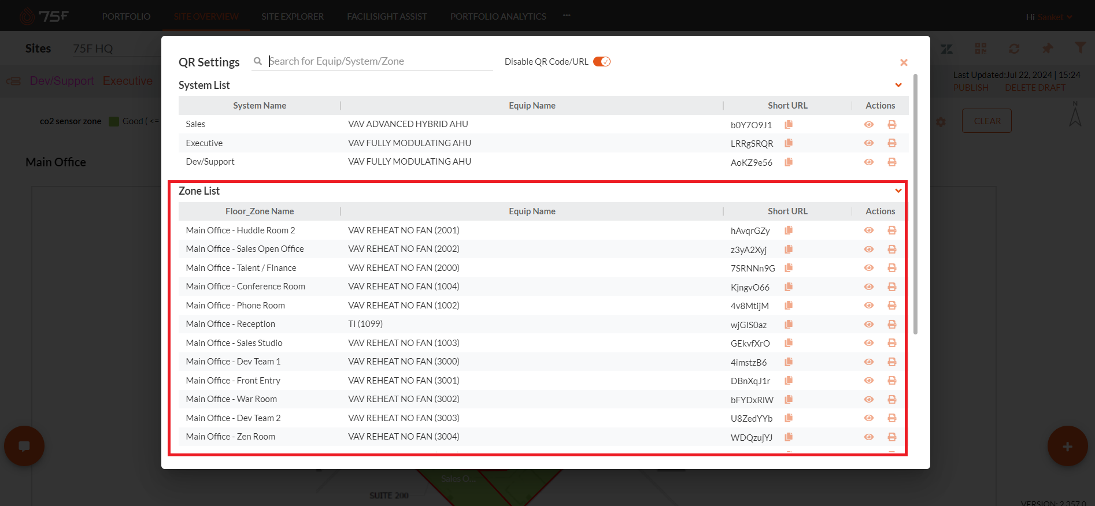View QR code for Executive system
Viewport: 1095px width, 506px height.
[869, 143]
